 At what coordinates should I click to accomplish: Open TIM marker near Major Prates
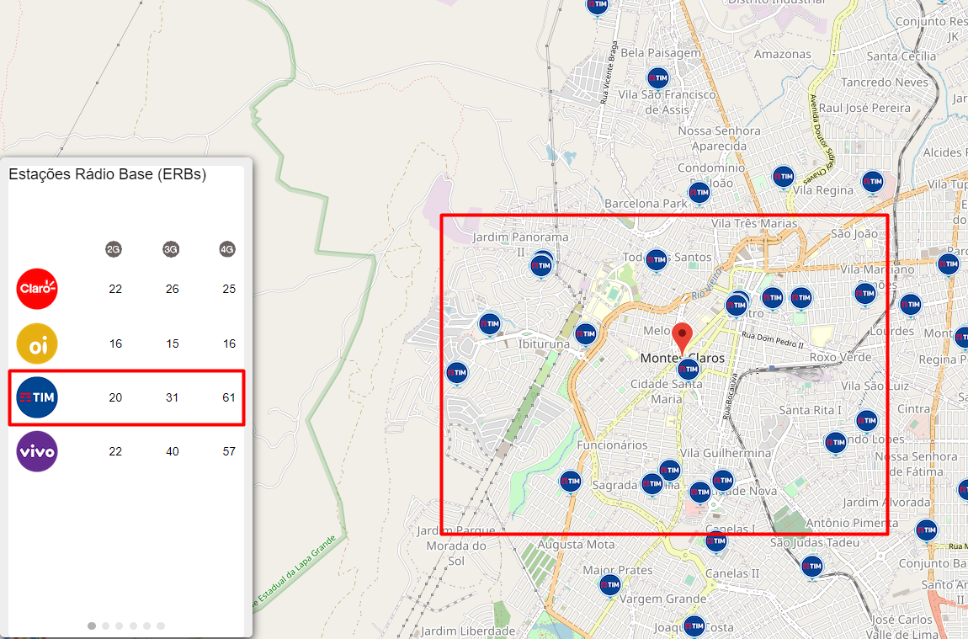tap(610, 584)
